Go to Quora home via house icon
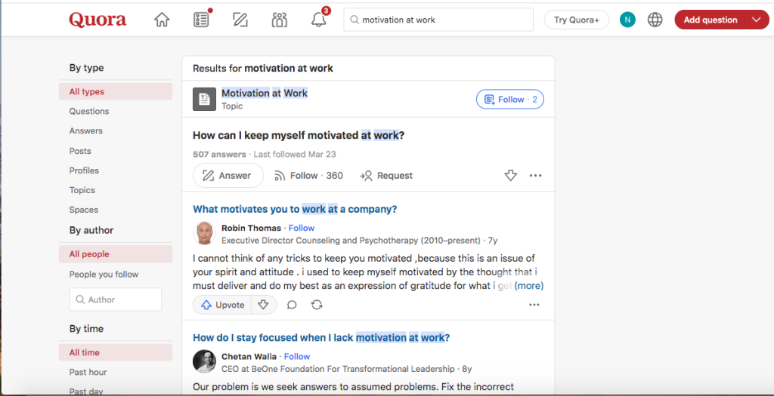Screen dimensions: 774x396 [162, 20]
